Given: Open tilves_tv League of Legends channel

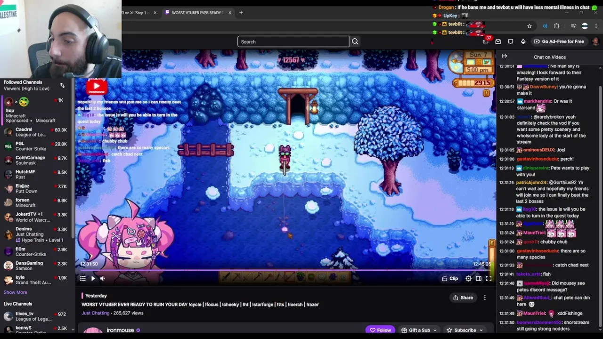Looking at the screenshot, I should pos(36,316).
